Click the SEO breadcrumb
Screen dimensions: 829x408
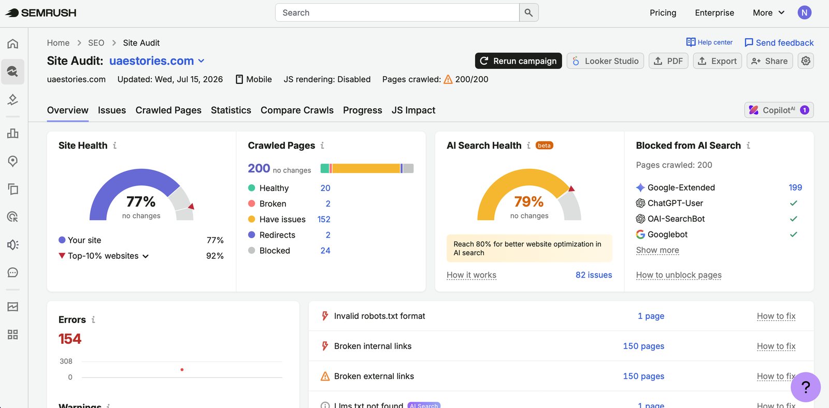coord(96,42)
